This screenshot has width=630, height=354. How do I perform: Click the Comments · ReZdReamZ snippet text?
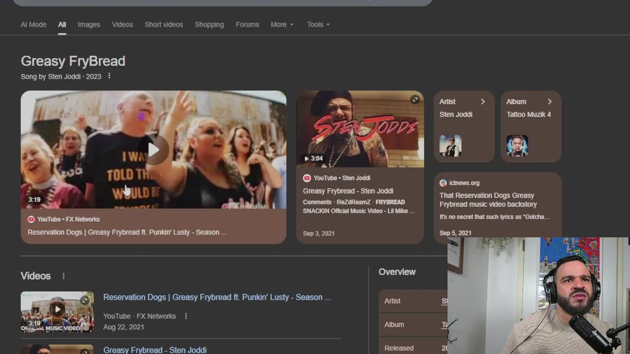[x=359, y=206]
